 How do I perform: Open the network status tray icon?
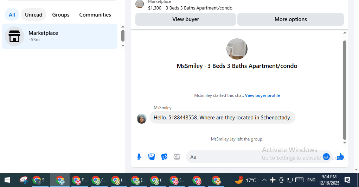[x=290, y=180]
